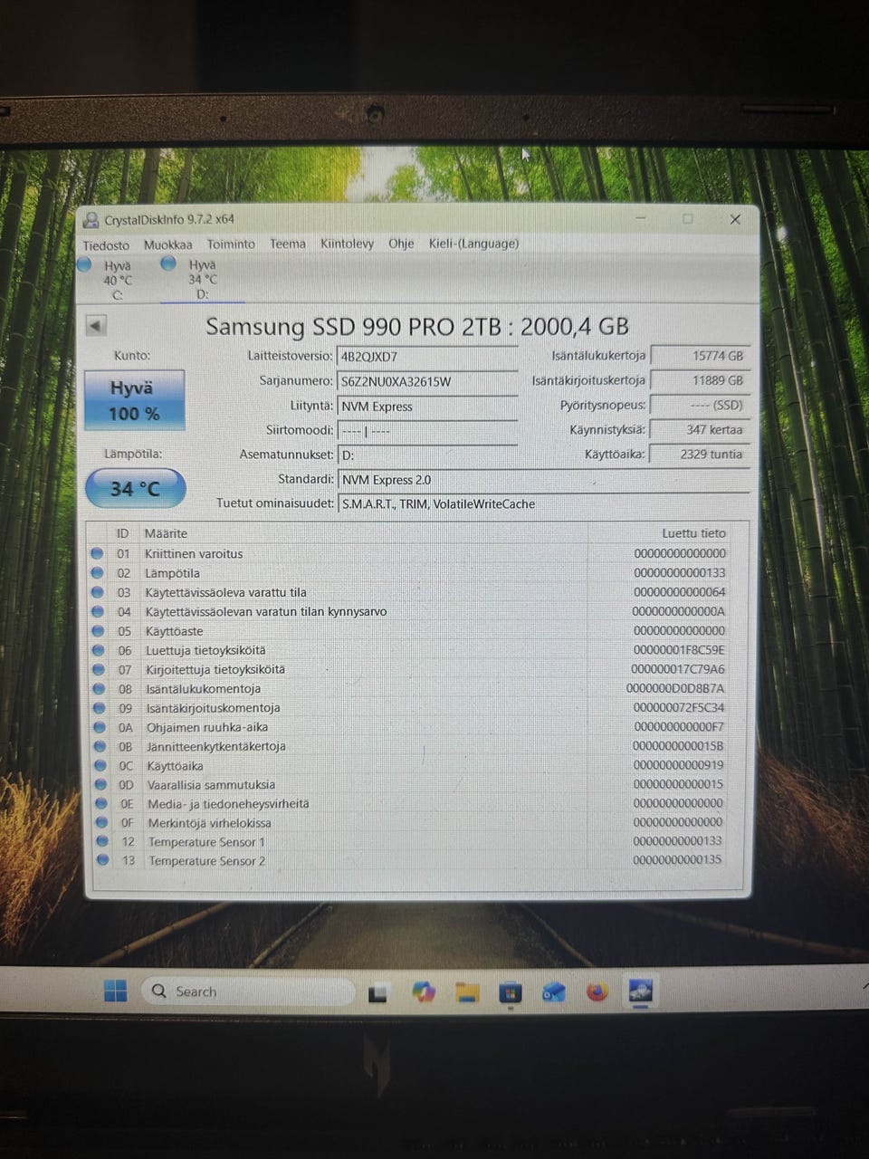Click status dot for Lämpötila attribute row
This screenshot has height=1159, width=869.
(98, 573)
